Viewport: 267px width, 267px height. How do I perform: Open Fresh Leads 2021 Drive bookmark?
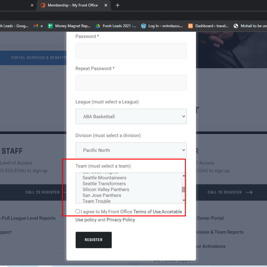[x=116, y=26]
